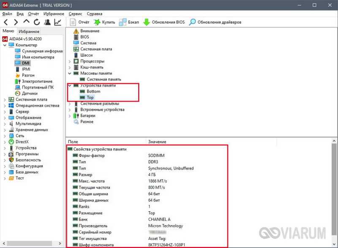Open the Сервис menu

pos(75,14)
